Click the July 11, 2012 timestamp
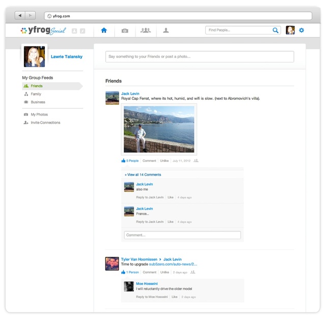Screen dimensions: 326x318 (181, 161)
